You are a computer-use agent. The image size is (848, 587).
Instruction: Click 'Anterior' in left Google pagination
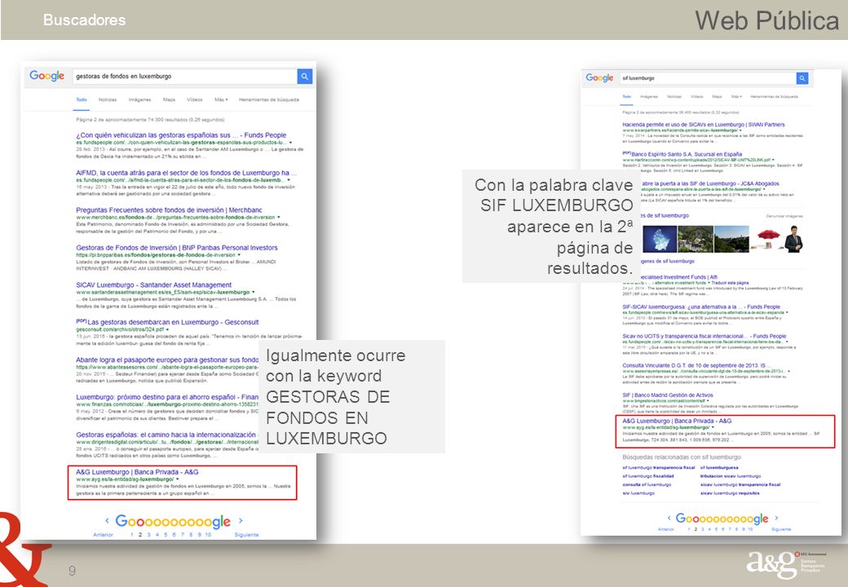tap(103, 535)
